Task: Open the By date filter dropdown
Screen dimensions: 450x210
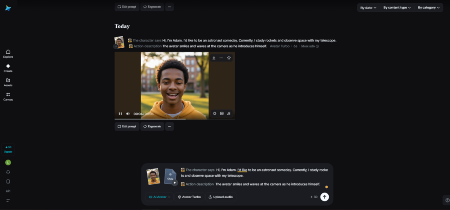Action: (368, 8)
